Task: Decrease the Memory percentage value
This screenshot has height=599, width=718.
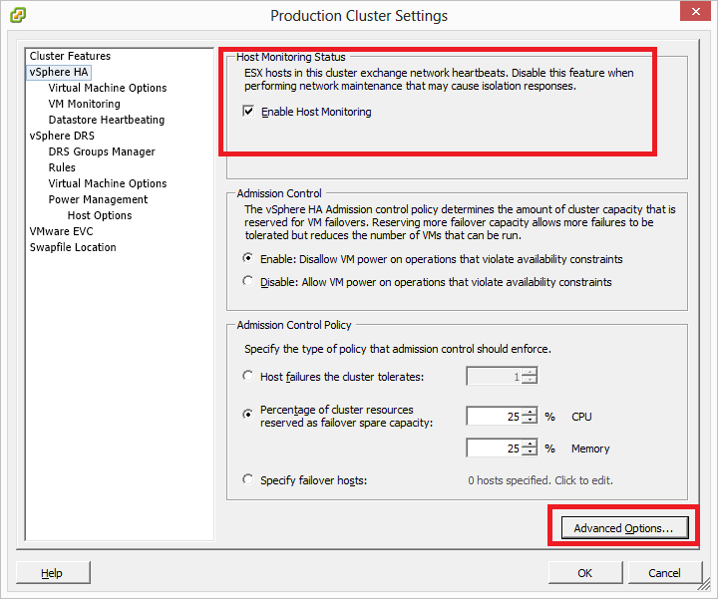Action: tap(530, 452)
